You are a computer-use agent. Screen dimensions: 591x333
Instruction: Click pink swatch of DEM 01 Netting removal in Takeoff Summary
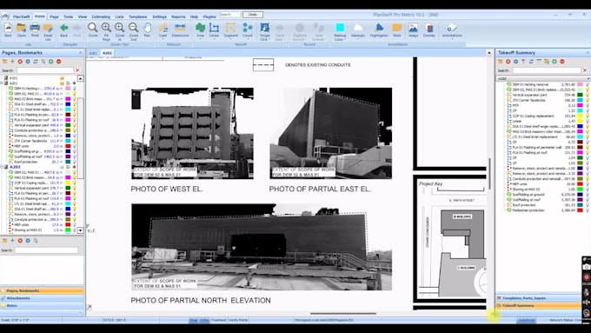tap(580, 84)
